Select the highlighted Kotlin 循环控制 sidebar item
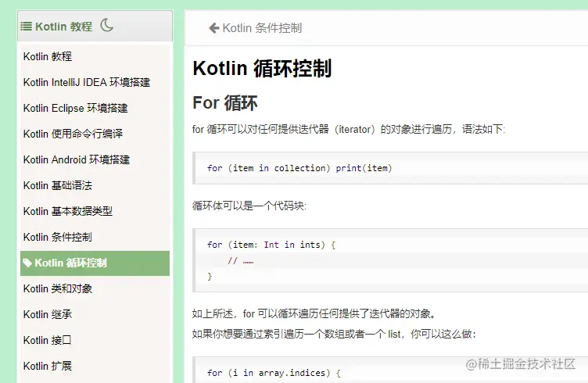The image size is (588, 383). click(x=95, y=263)
